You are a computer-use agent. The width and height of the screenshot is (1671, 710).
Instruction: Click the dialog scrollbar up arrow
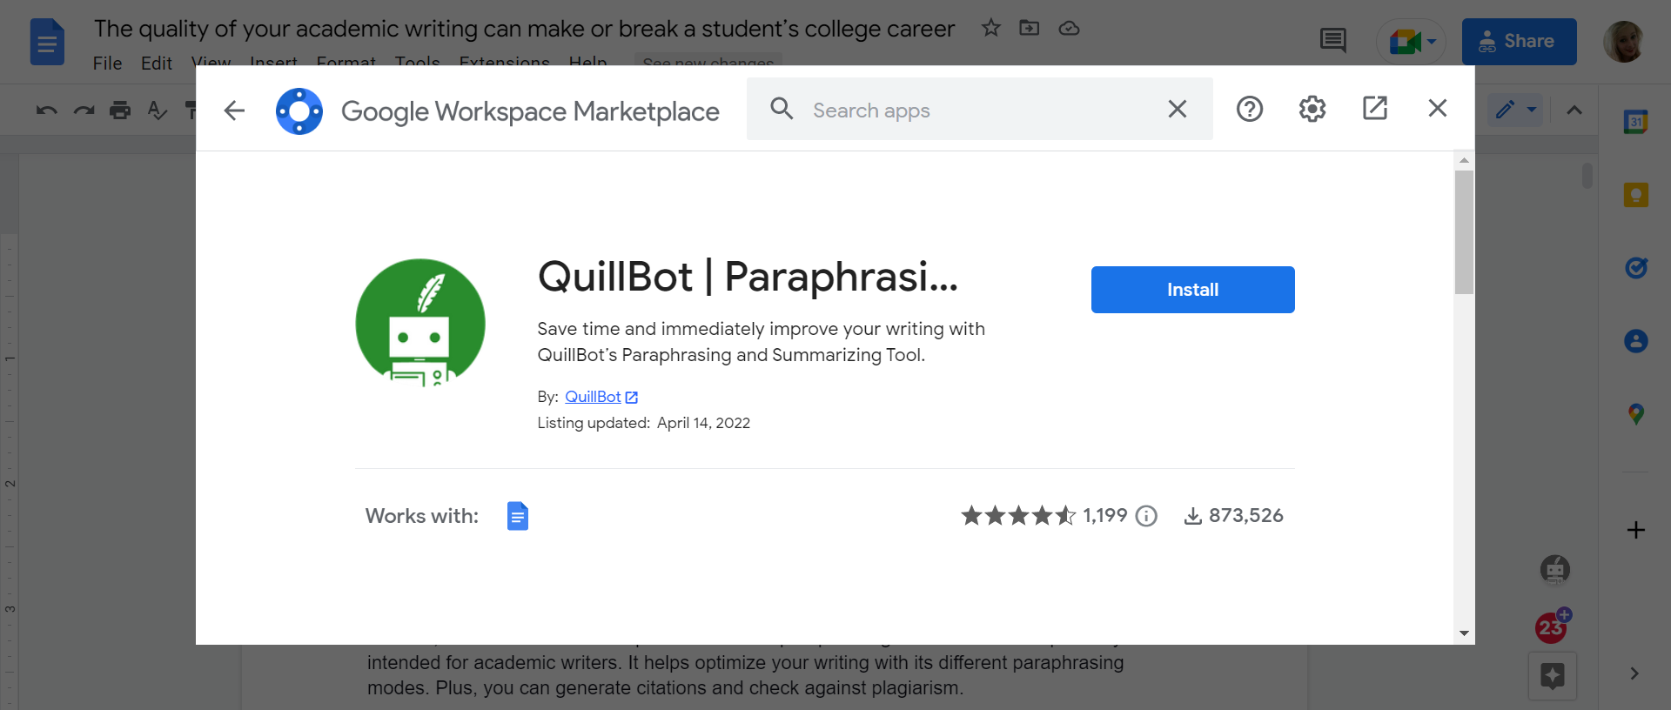tap(1464, 160)
